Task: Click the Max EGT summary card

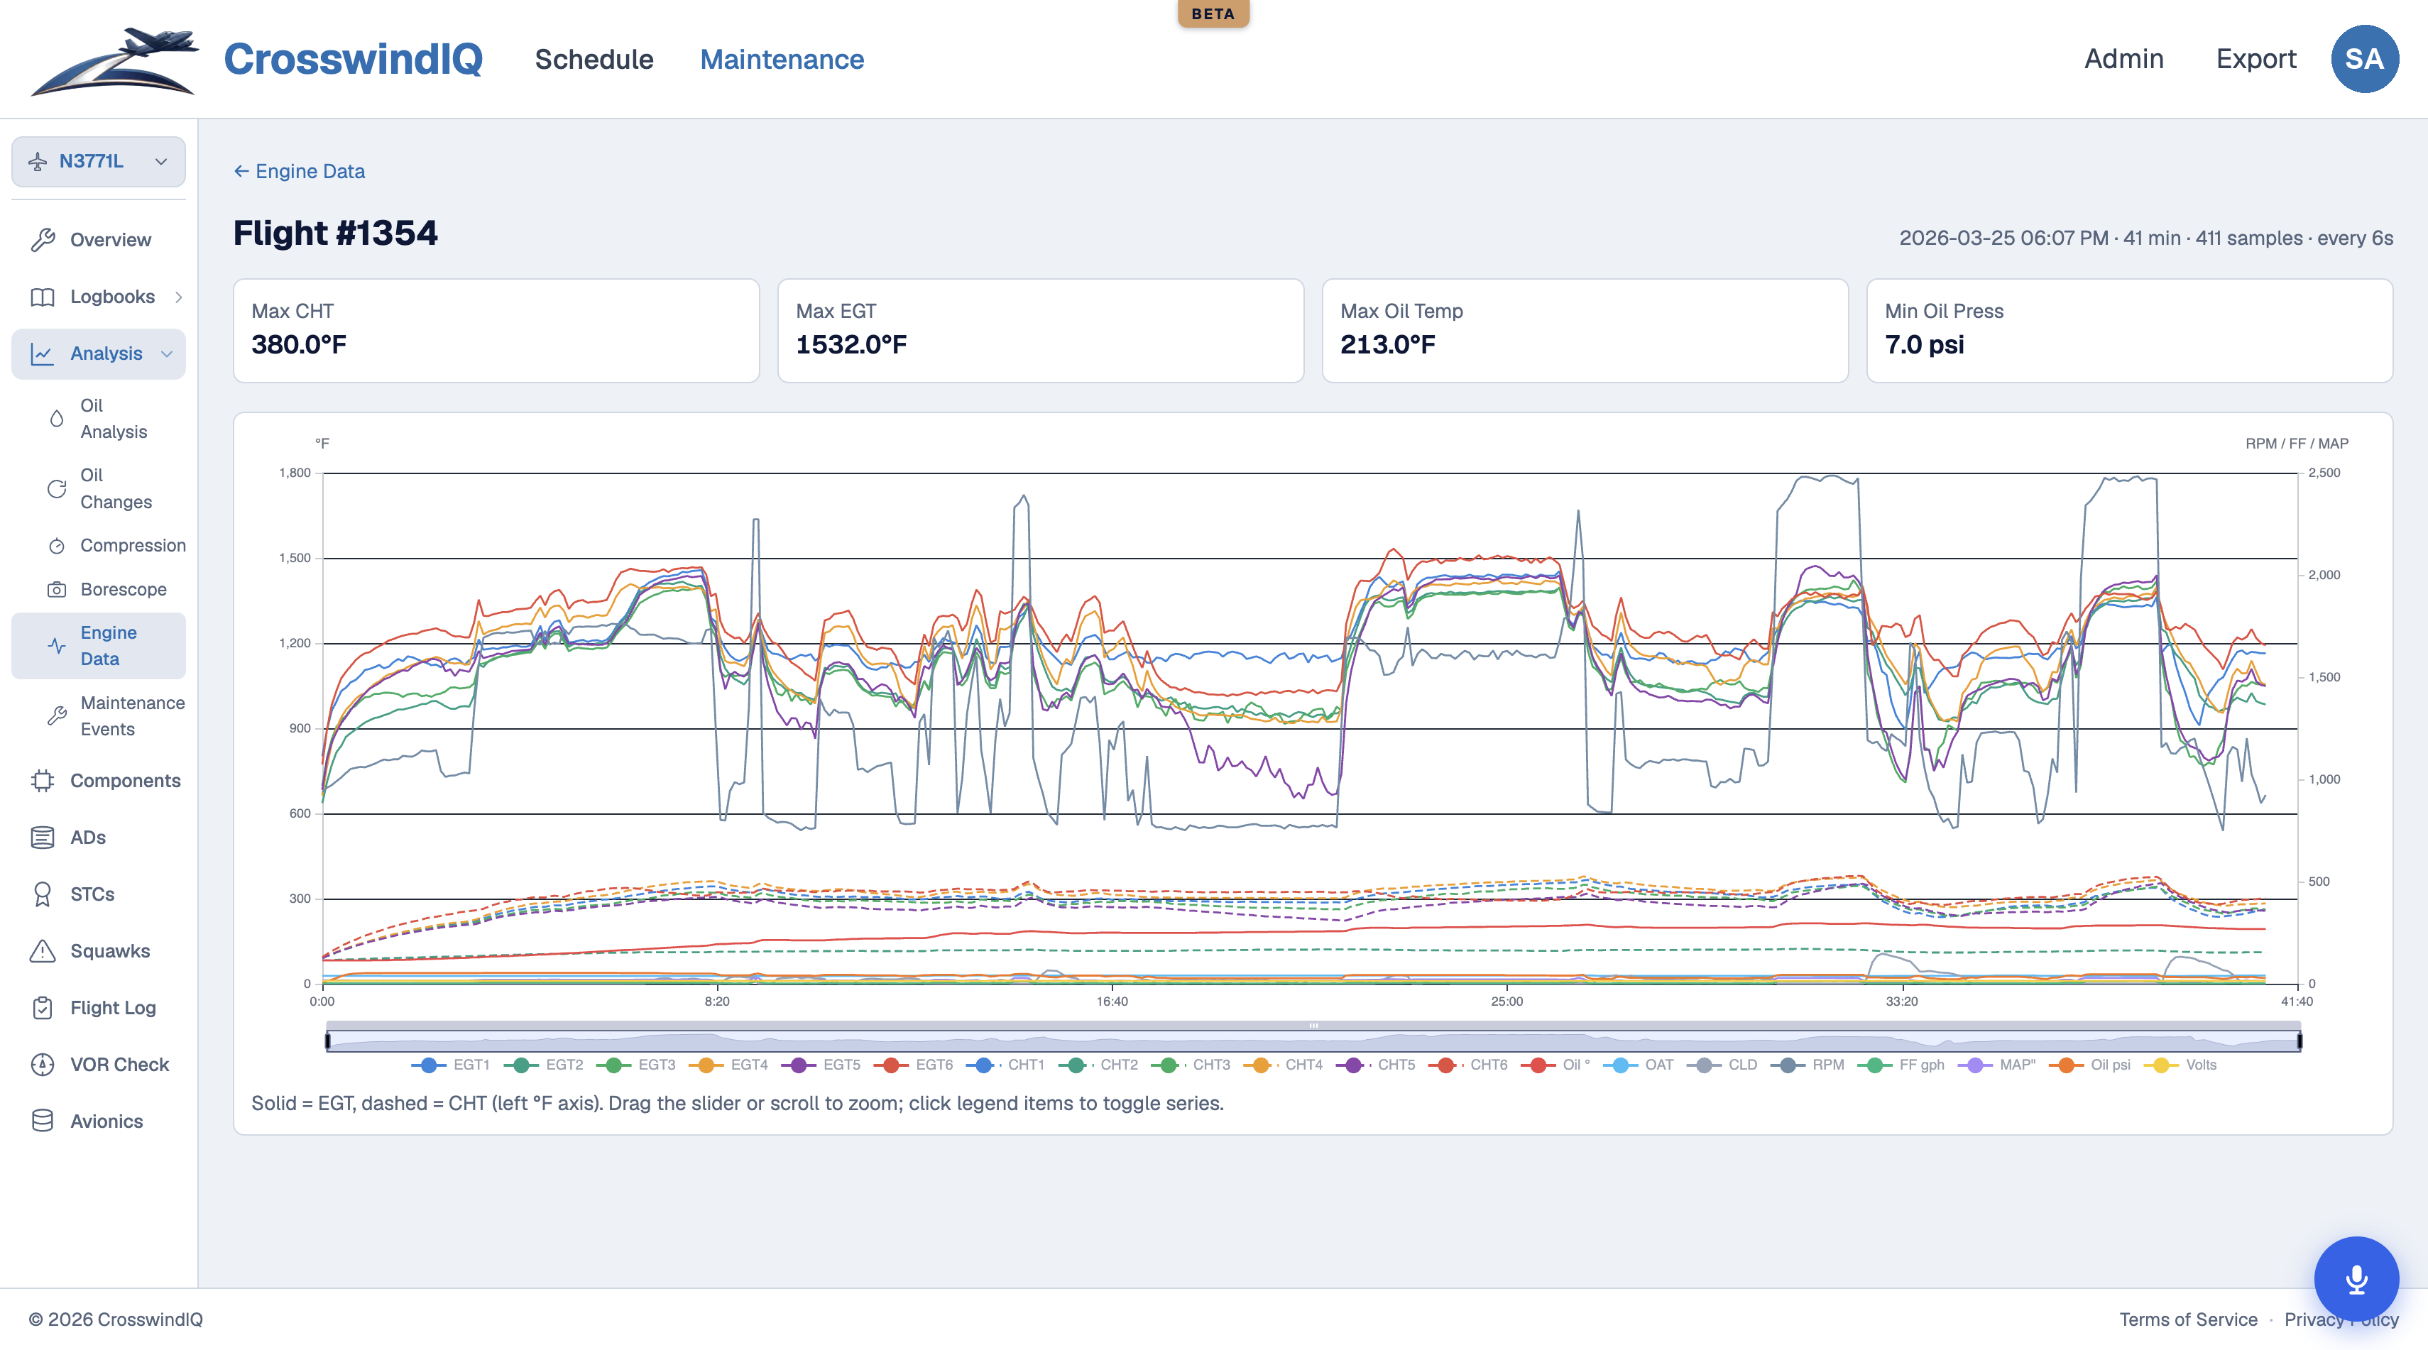Action: coord(1041,331)
